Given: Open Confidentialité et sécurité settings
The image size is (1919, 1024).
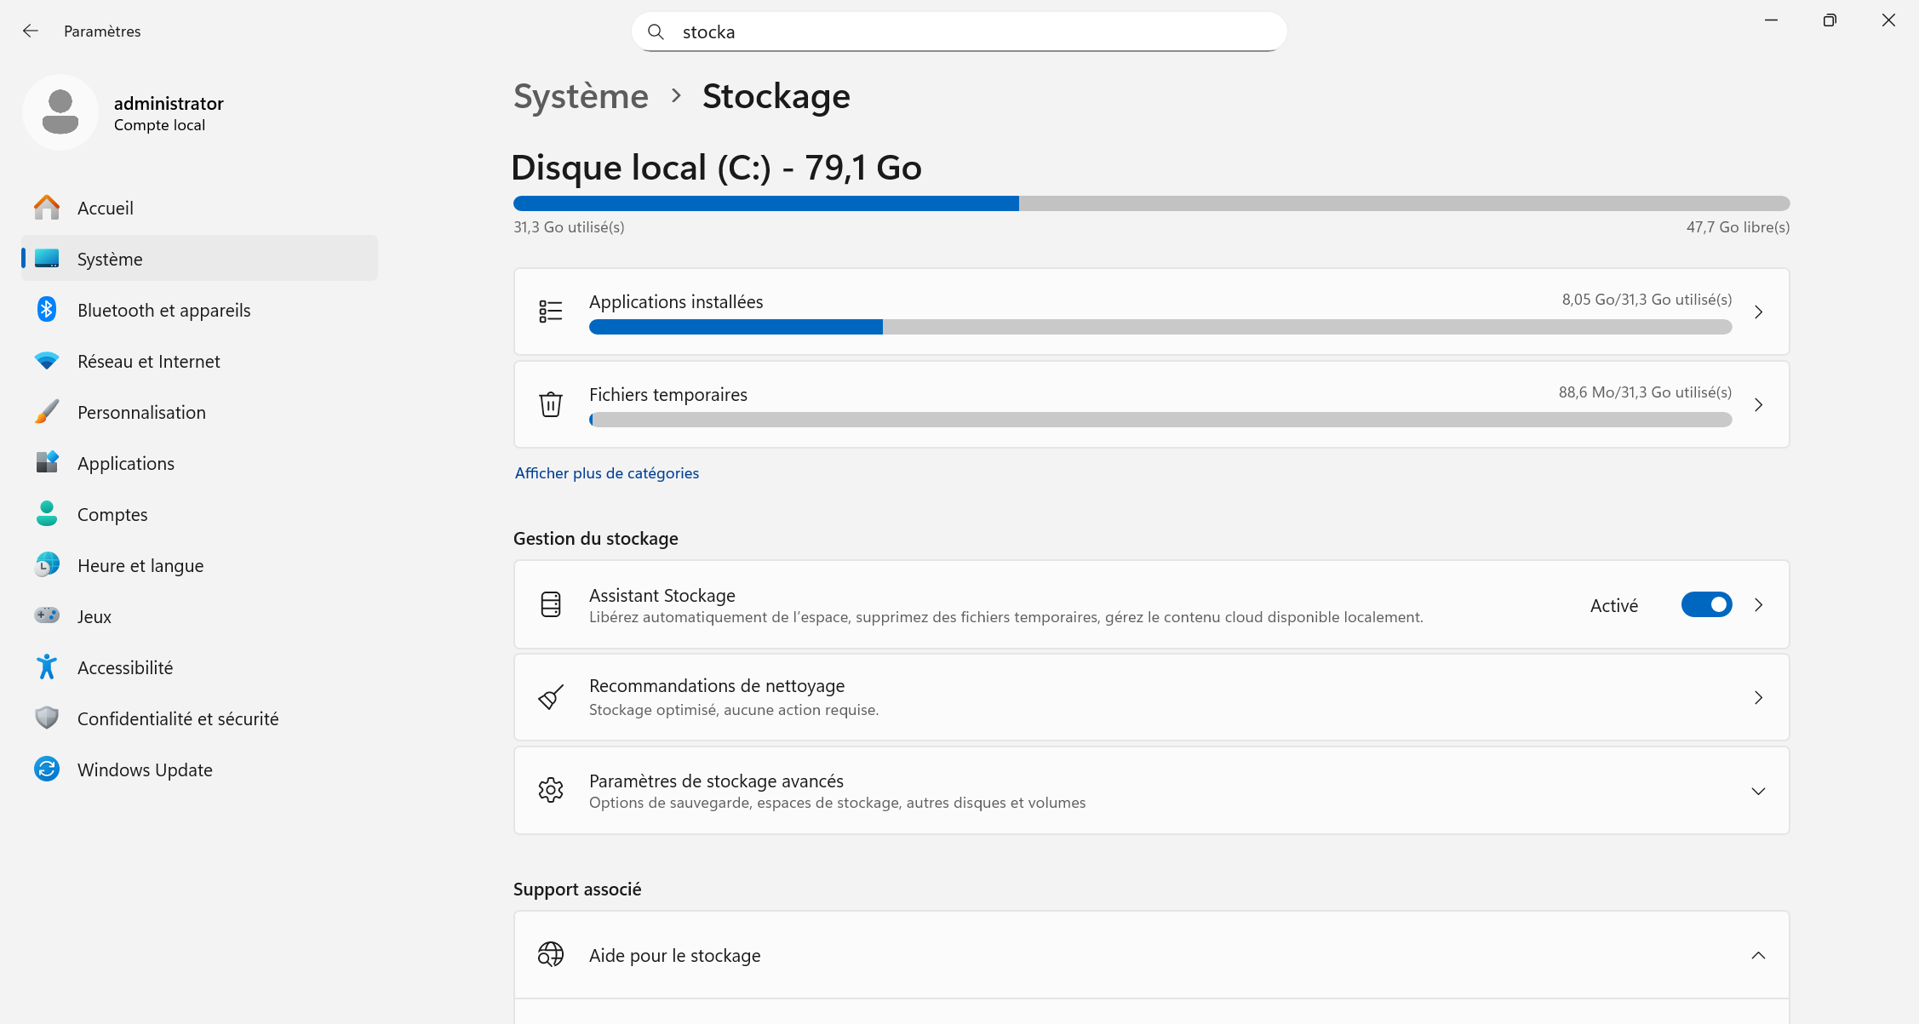Looking at the screenshot, I should coord(199,718).
